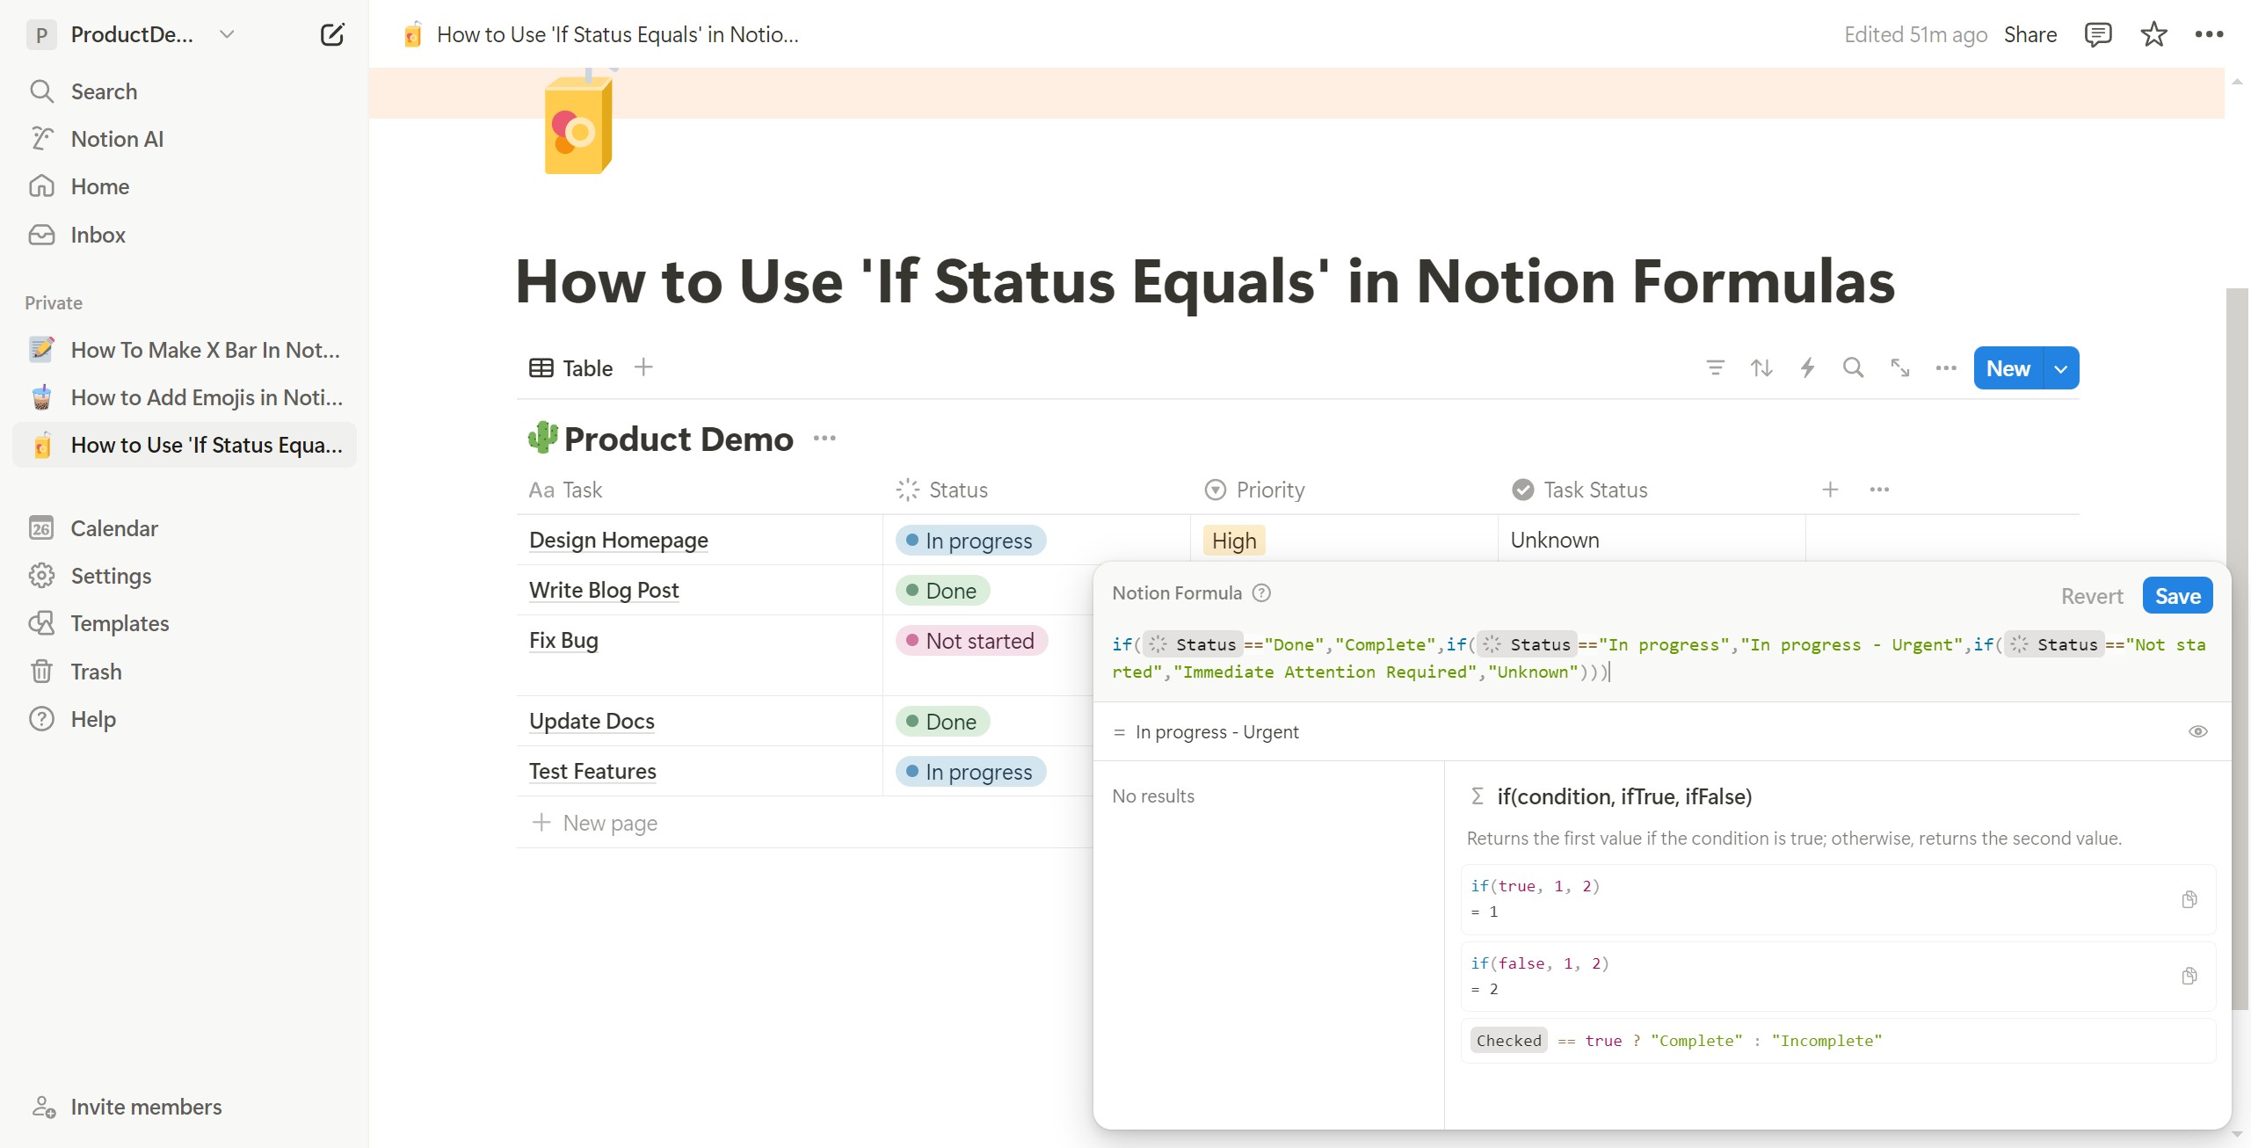2251x1148 pixels.
Task: Share this page
Action: [x=2030, y=34]
